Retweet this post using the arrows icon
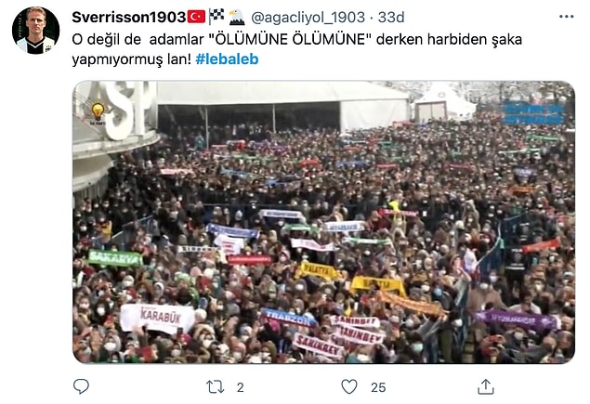Image resolution: width=590 pixels, height=404 pixels. [x=216, y=386]
